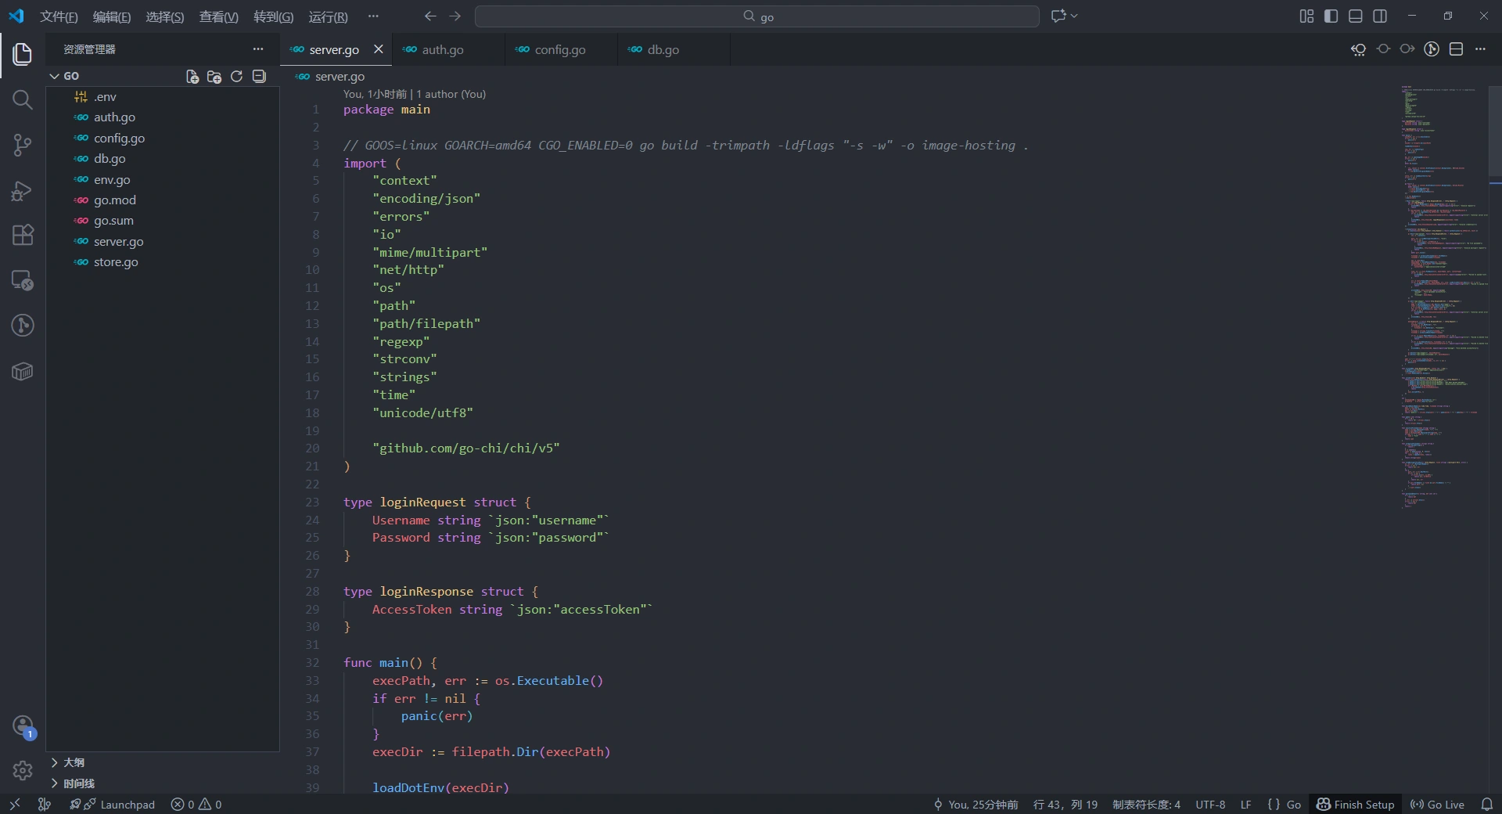Switch to the auth.go tab
The height and width of the screenshot is (814, 1502).
click(442, 50)
